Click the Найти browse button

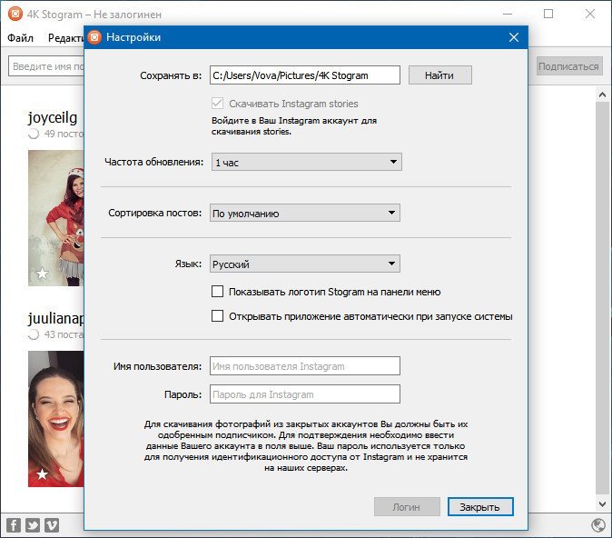coord(440,75)
